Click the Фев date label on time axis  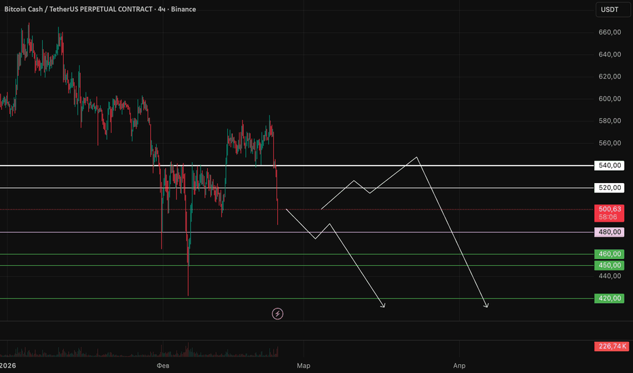[163, 366]
